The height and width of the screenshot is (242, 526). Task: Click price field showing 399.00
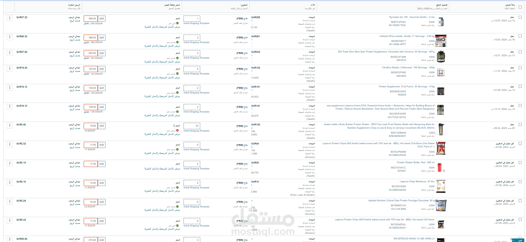coord(91,38)
